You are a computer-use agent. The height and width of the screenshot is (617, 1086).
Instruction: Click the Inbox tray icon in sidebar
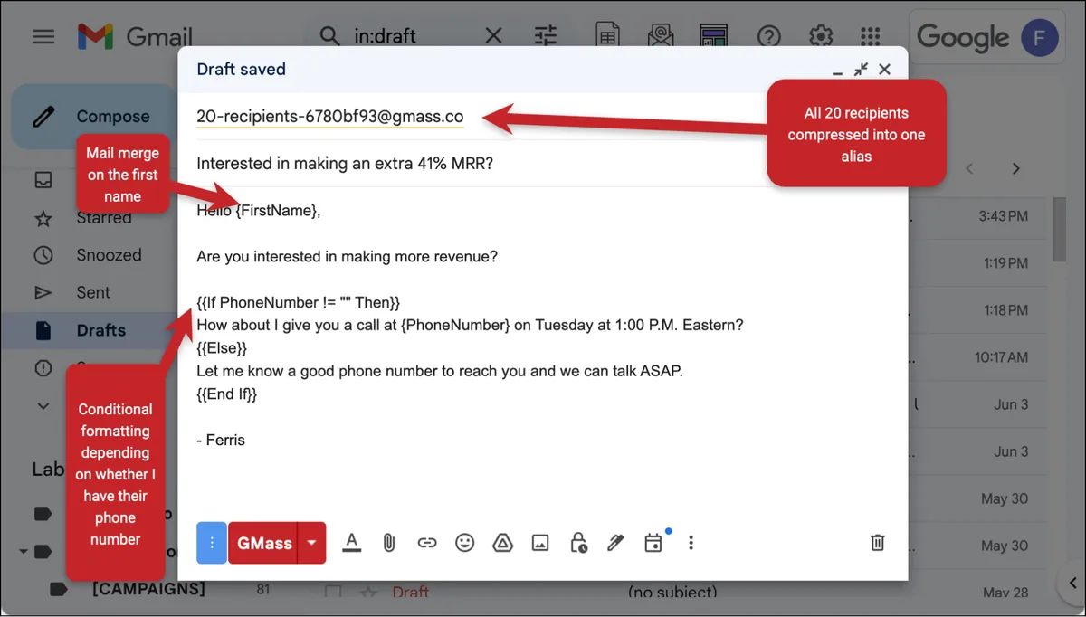tap(43, 180)
